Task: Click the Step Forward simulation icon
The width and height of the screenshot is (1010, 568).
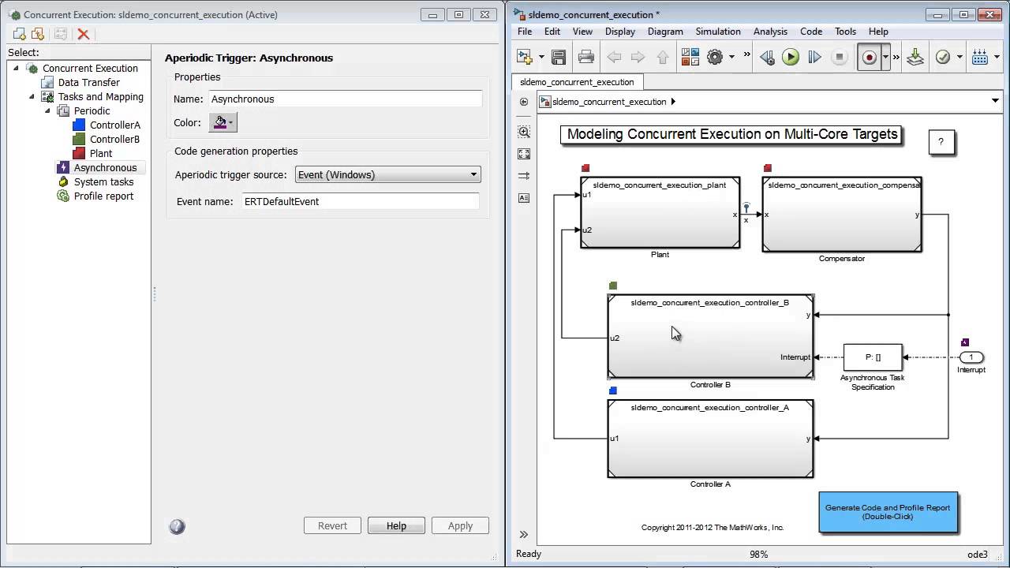Action: pyautogui.click(x=814, y=57)
